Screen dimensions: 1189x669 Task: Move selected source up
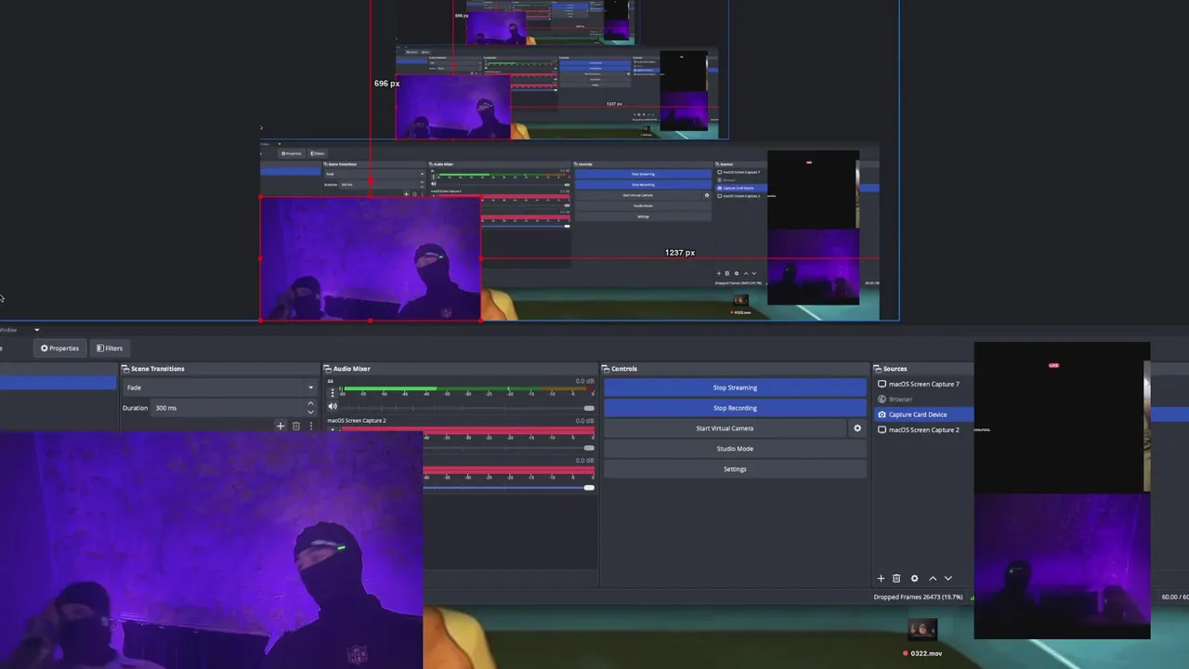coord(933,578)
